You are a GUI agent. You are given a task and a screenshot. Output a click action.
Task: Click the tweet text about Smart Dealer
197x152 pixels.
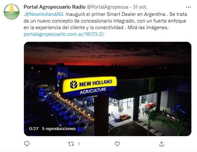(105, 21)
